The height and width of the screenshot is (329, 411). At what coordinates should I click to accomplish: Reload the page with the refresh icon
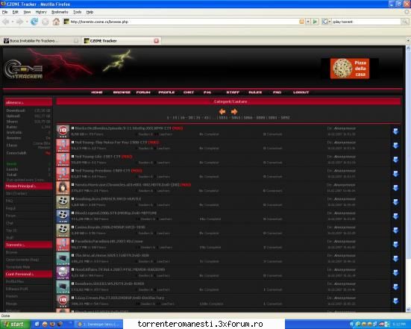(34, 22)
